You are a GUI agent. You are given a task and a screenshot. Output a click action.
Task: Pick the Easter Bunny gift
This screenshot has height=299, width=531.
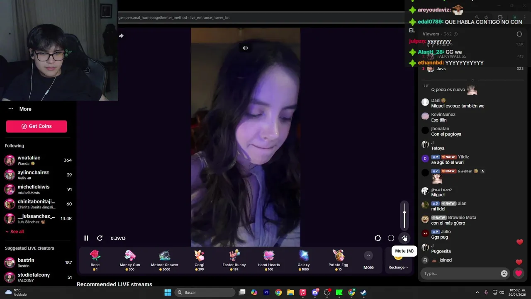[234, 260]
